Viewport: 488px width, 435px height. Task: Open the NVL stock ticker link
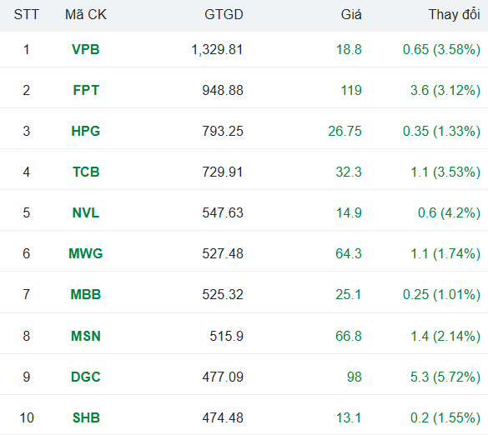pos(86,212)
